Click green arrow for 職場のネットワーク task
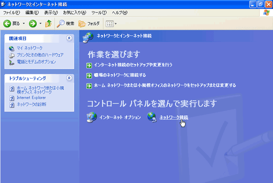Viewport: 273px width, 183px height. point(89,76)
